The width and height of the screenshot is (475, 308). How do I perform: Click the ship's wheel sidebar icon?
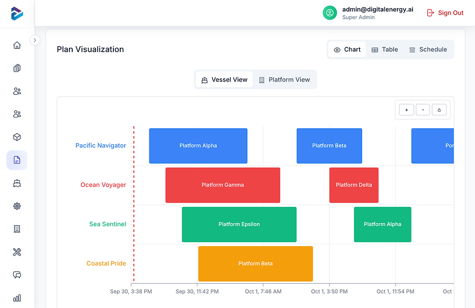[17, 206]
